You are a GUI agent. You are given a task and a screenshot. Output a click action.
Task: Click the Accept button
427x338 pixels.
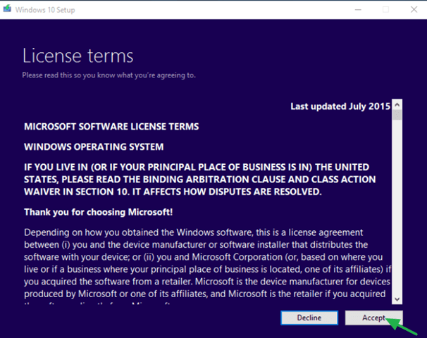(x=373, y=318)
